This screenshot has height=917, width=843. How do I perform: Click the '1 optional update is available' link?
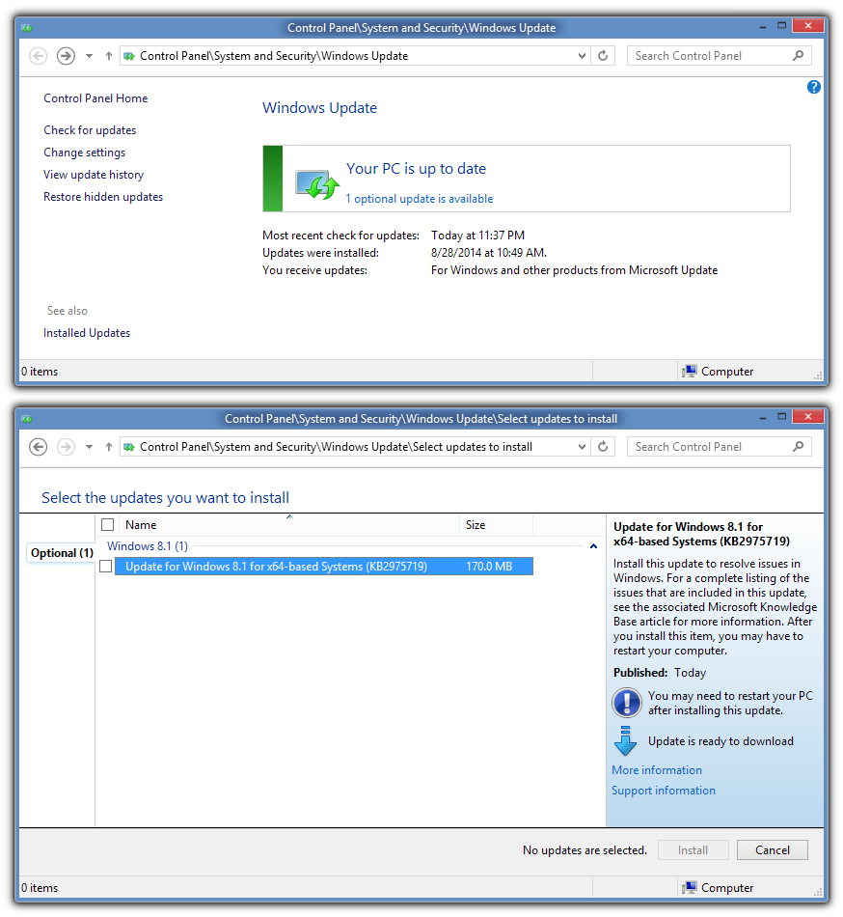click(x=420, y=199)
